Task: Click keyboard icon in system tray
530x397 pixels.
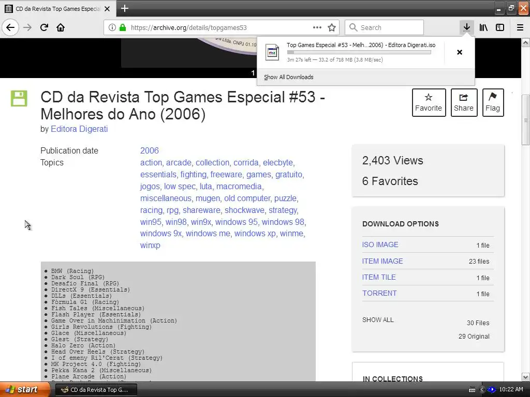Action: [472, 390]
